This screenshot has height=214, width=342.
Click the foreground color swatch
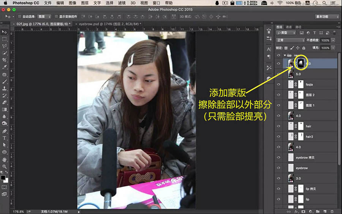point(3,178)
